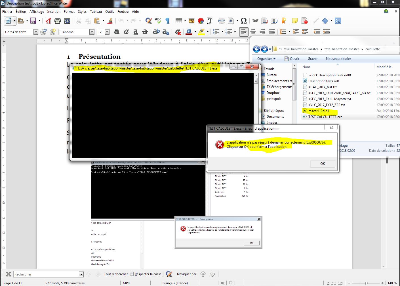Insert a text box from toolbar

[x=210, y=21]
